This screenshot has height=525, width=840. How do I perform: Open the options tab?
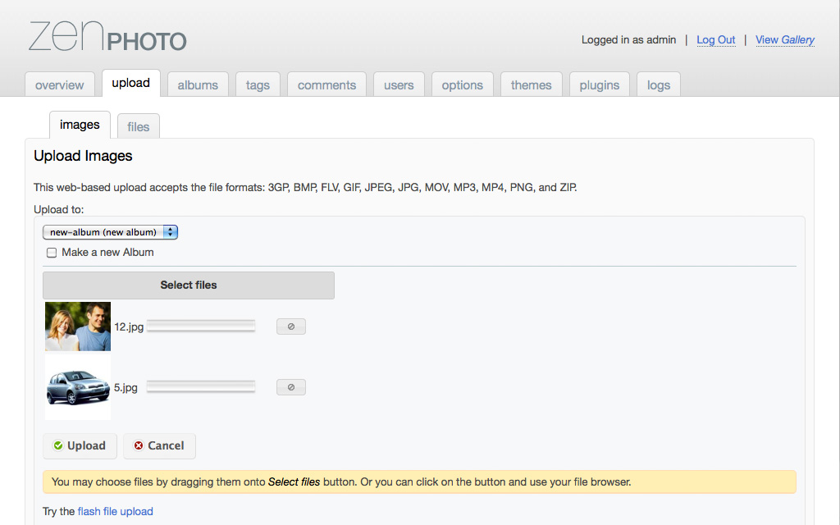462,85
